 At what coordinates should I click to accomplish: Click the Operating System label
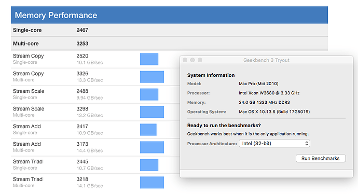[x=206, y=112]
